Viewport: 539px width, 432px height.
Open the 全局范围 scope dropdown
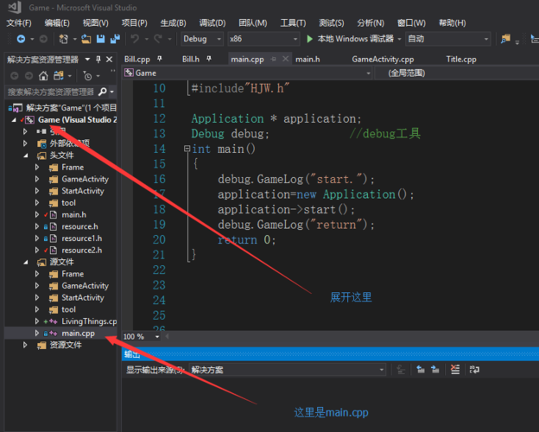click(x=456, y=73)
